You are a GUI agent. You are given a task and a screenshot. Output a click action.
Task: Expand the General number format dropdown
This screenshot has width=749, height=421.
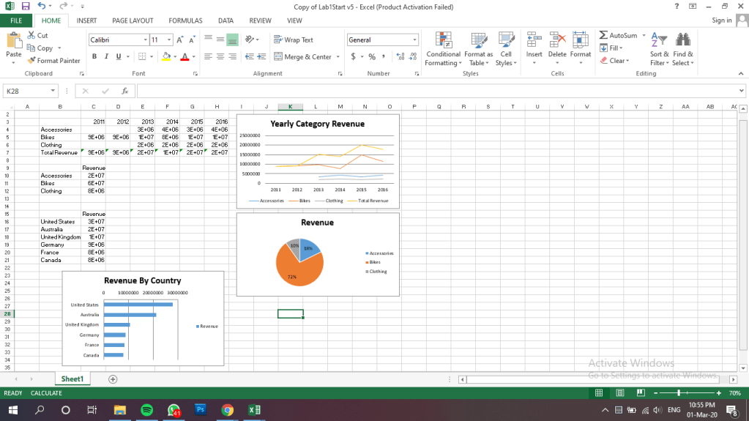[x=415, y=40]
